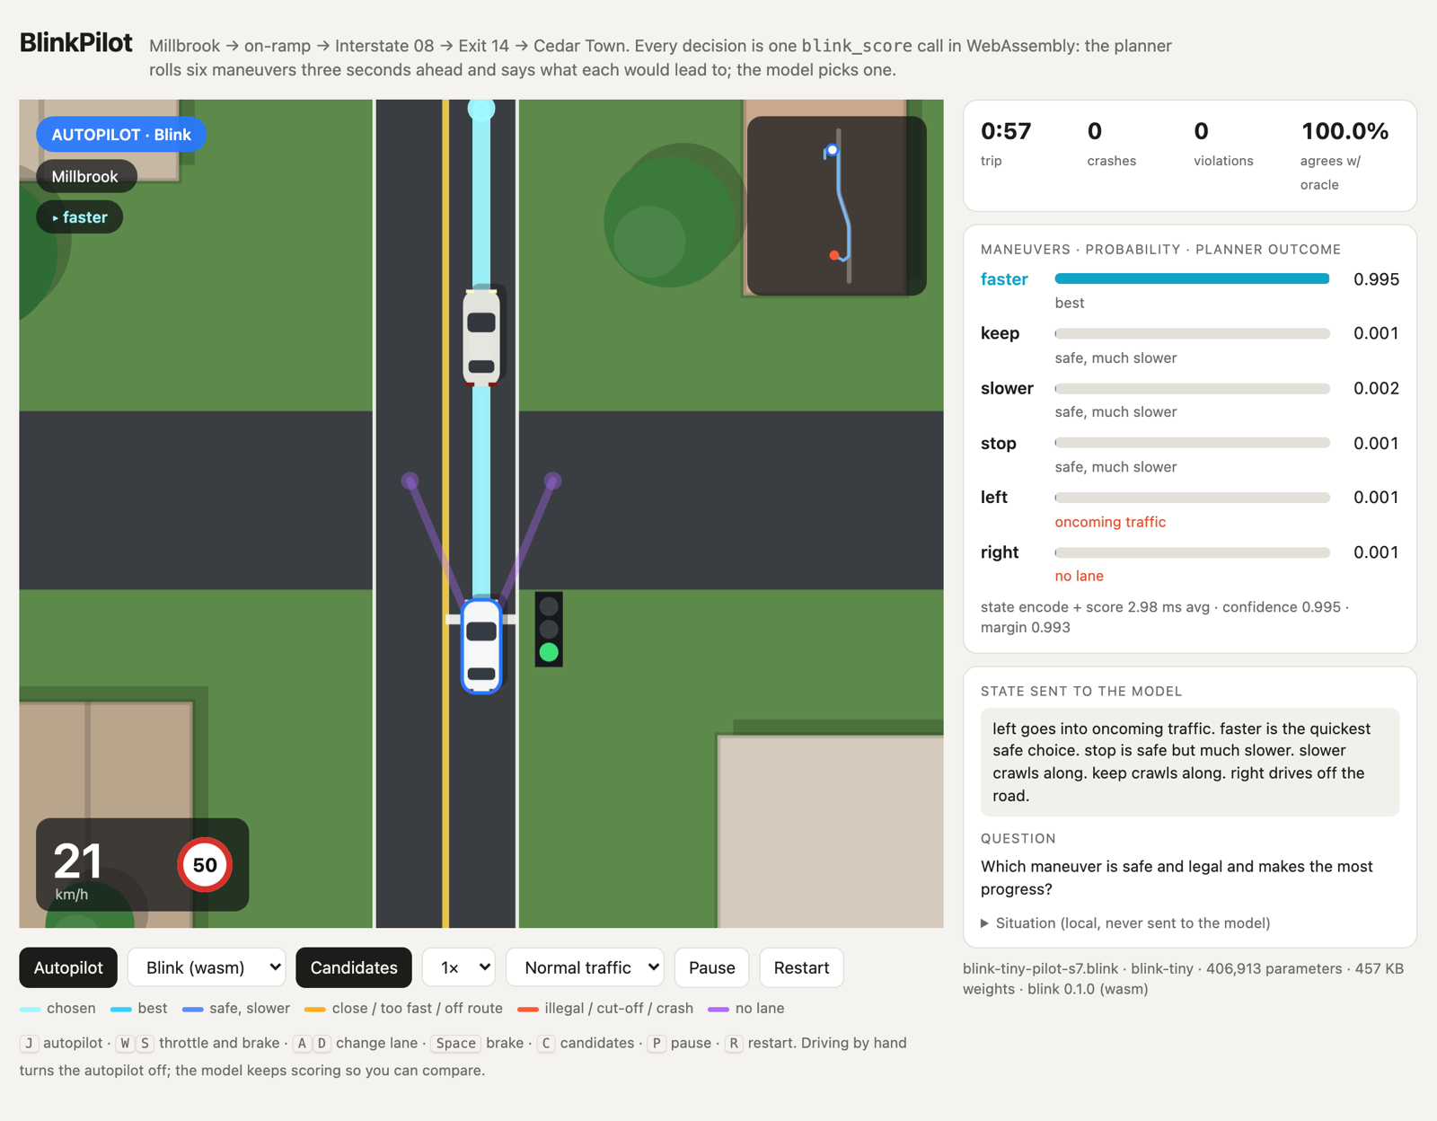The image size is (1437, 1121).
Task: Click the blue-outlined player car
Action: tap(481, 647)
